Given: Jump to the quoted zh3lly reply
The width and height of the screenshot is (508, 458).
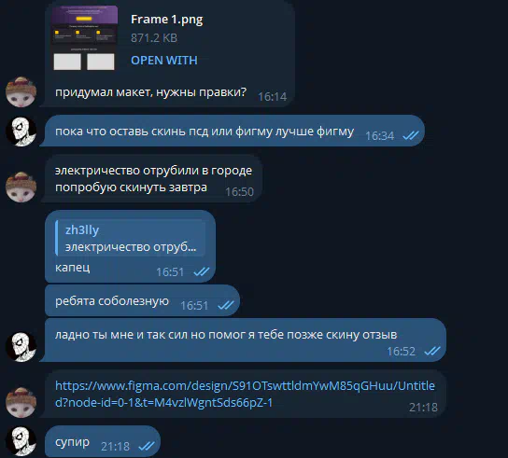Looking at the screenshot, I should 130,238.
